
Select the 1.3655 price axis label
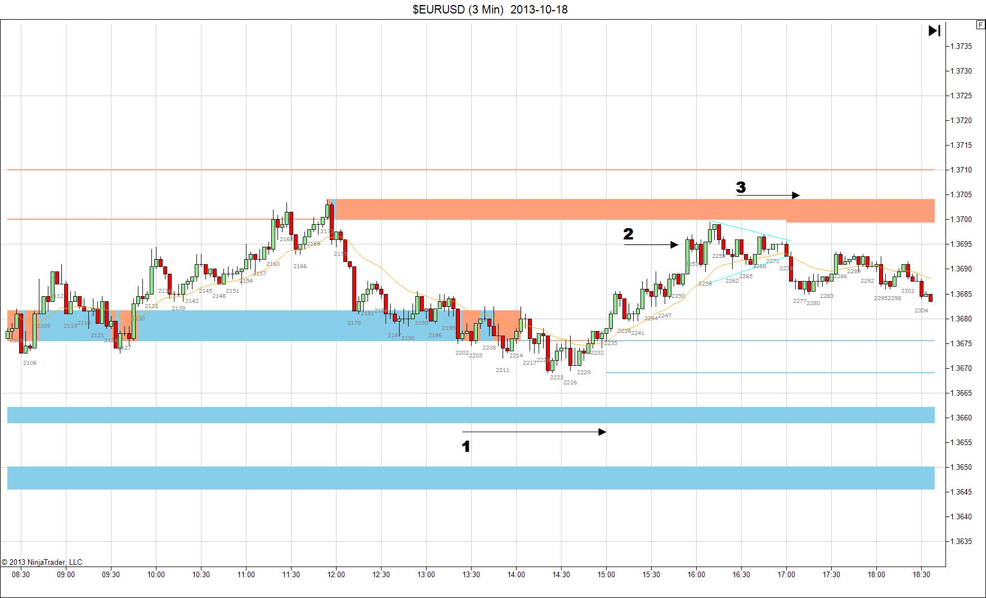[x=961, y=442]
